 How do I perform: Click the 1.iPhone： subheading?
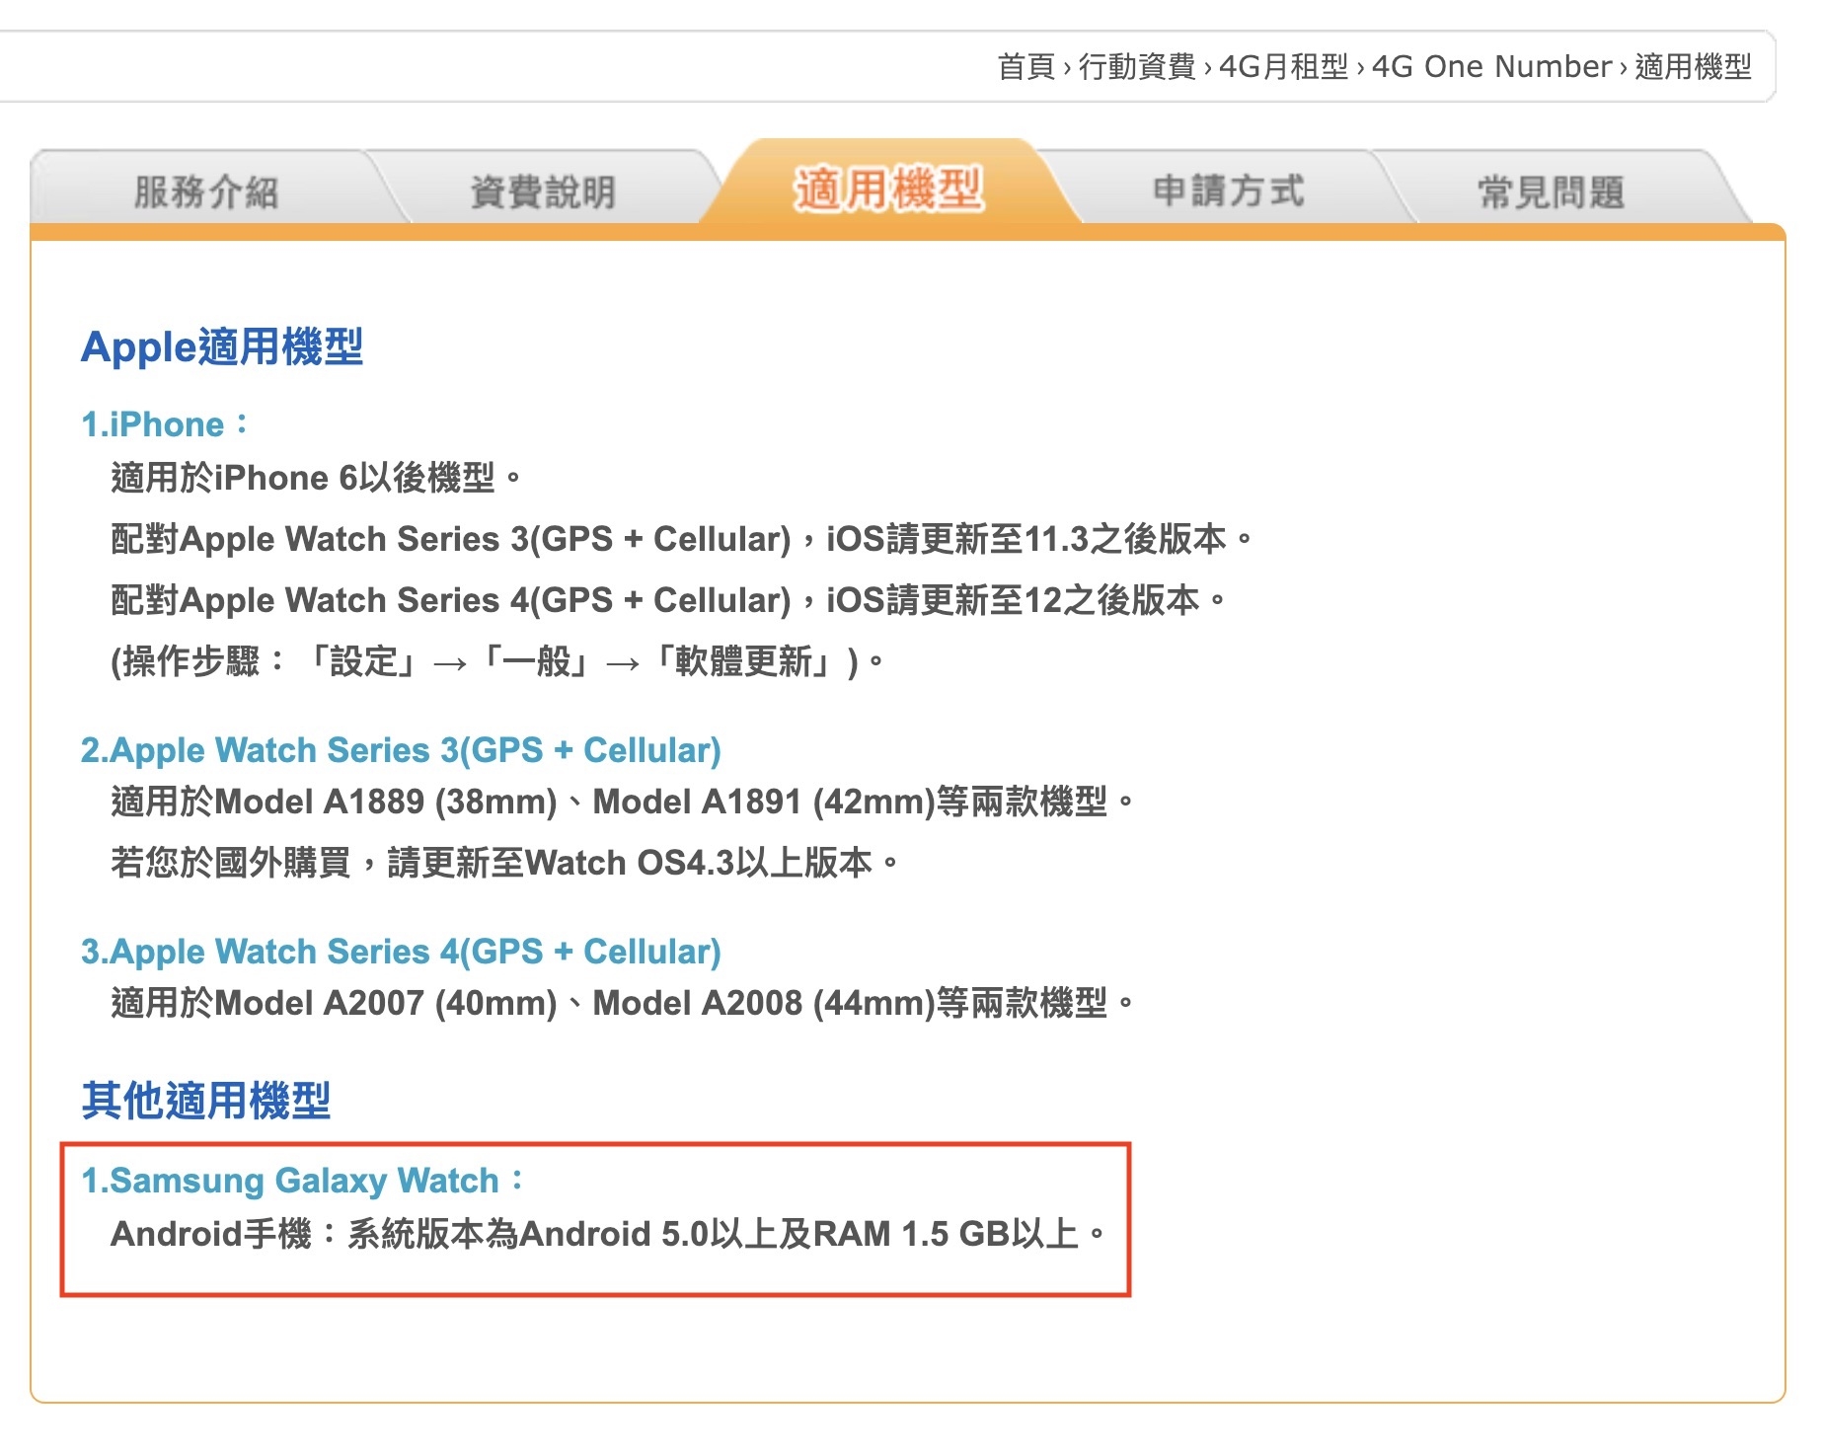tap(165, 424)
